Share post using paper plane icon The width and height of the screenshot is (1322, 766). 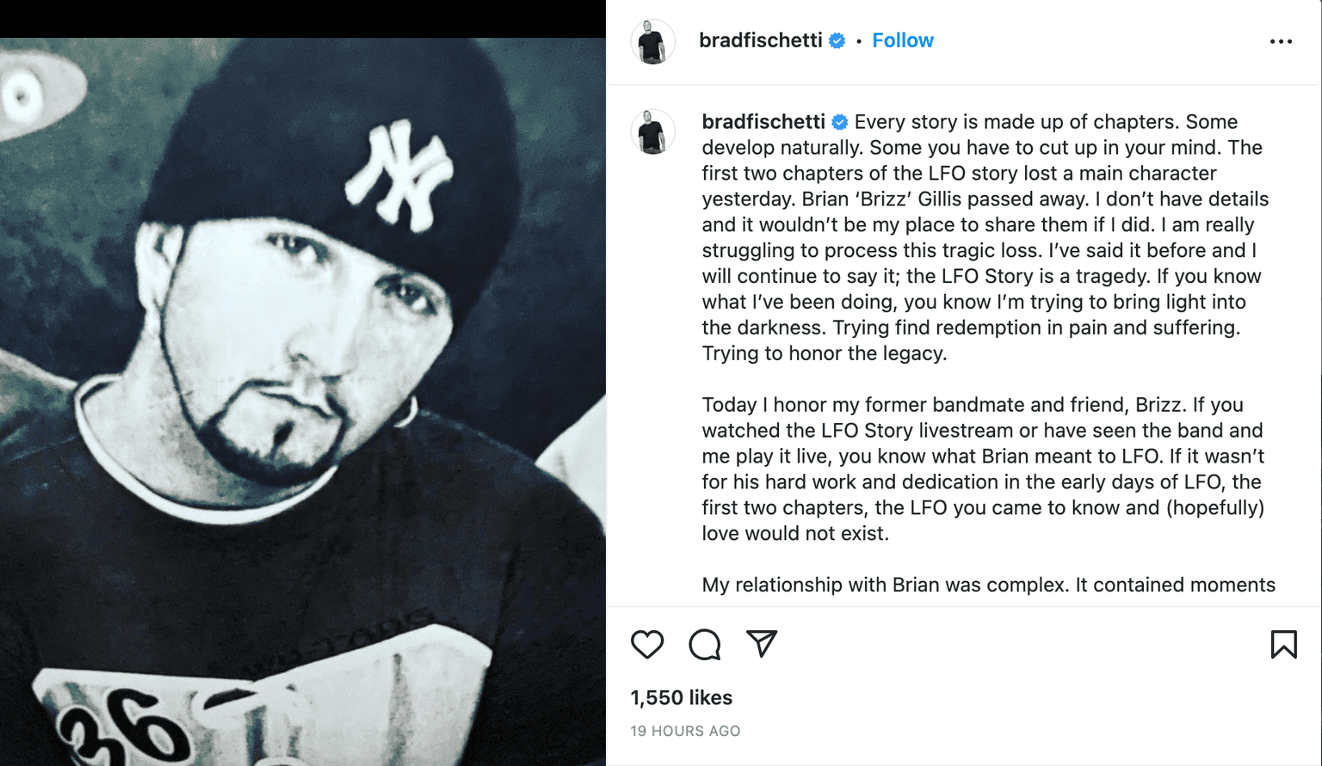[762, 643]
